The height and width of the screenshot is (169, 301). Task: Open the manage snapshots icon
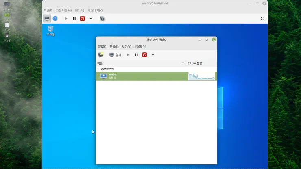pos(102,19)
